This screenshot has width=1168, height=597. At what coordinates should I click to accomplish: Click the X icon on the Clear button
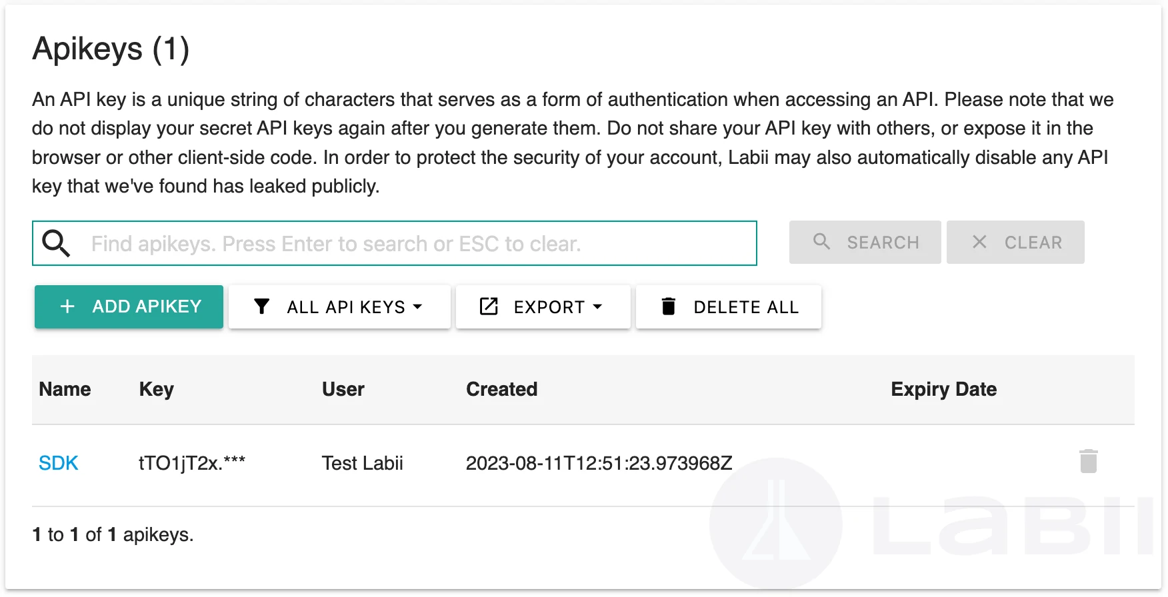pos(979,242)
